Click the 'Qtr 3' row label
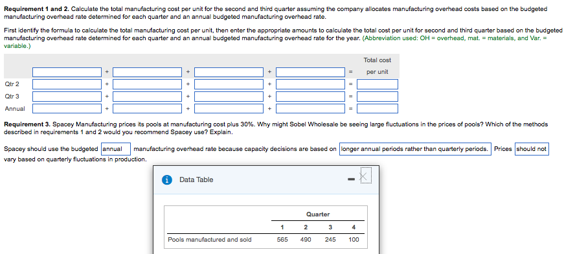Screen dimensions: 564x254 point(12,97)
